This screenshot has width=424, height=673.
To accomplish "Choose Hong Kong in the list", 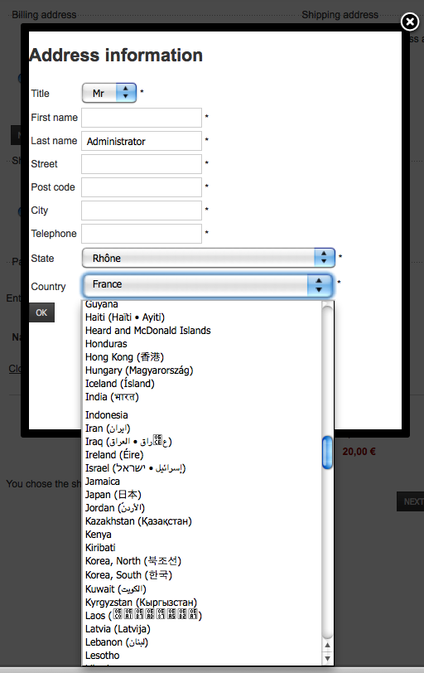I will [x=201, y=357].
